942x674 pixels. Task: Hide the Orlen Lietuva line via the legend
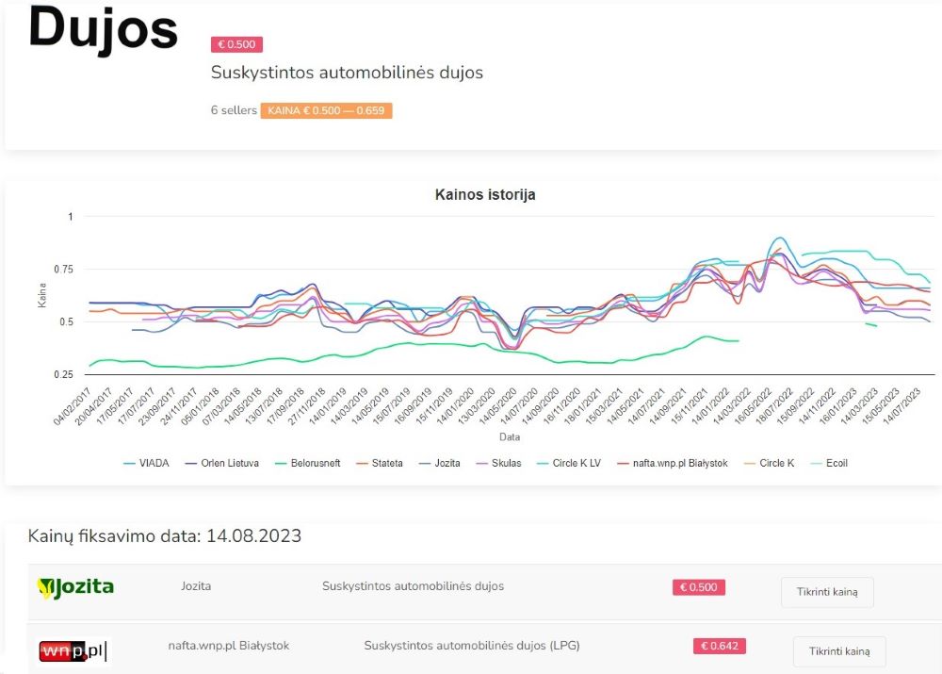click(x=221, y=463)
